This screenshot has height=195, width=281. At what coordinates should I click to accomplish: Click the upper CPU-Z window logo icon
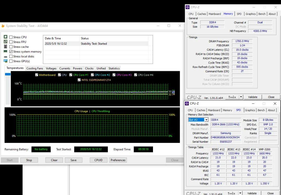187,7
